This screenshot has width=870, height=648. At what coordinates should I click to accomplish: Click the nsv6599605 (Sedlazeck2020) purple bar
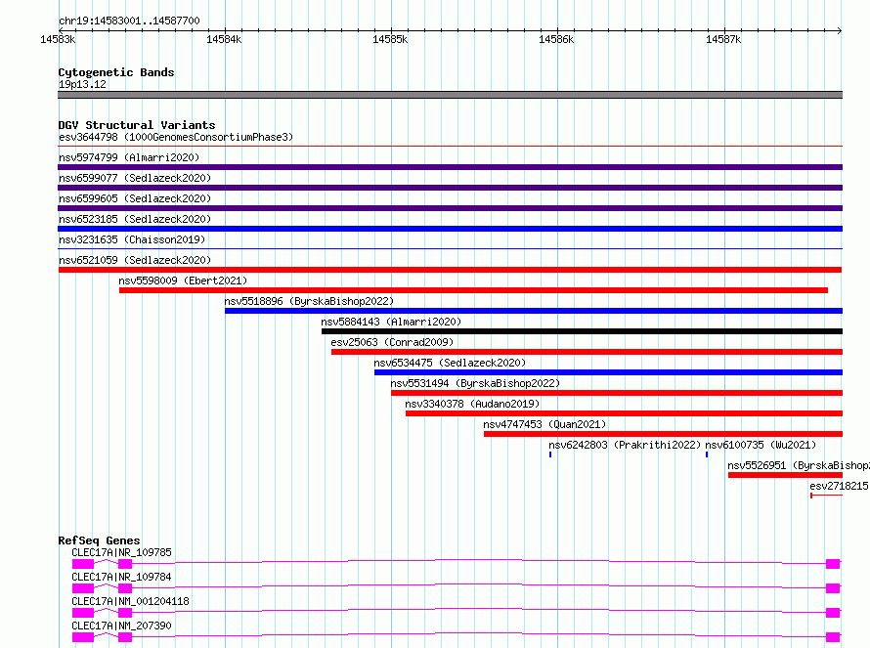click(x=450, y=208)
